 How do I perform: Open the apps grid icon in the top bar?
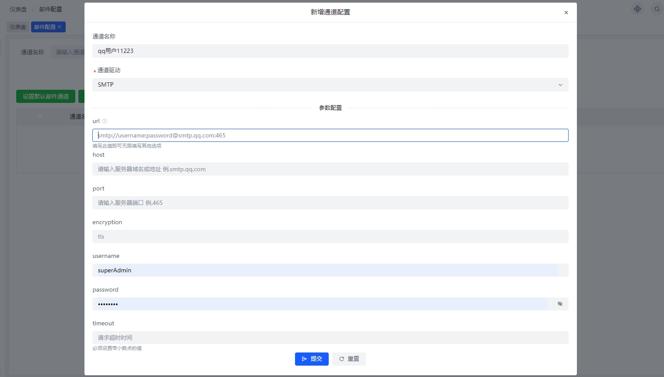637,9
